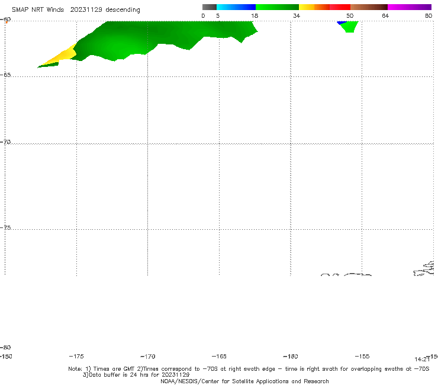This screenshot has width=438, height=385.
Task: Click the '-170' longitude label
Action: [x=148, y=356]
